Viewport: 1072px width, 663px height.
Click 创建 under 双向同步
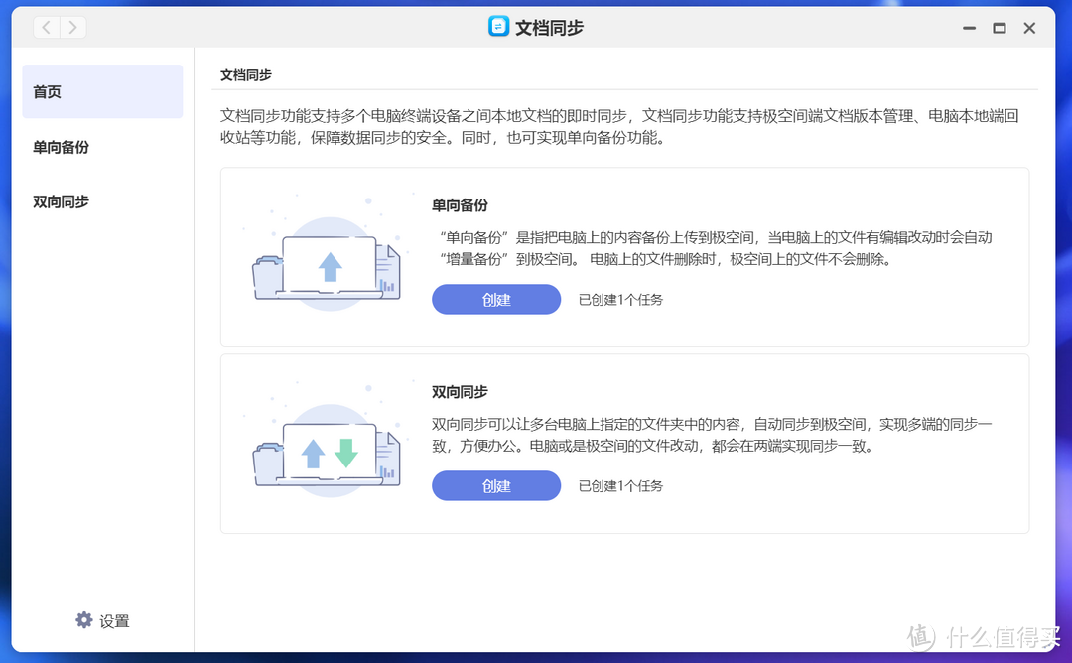(x=496, y=485)
